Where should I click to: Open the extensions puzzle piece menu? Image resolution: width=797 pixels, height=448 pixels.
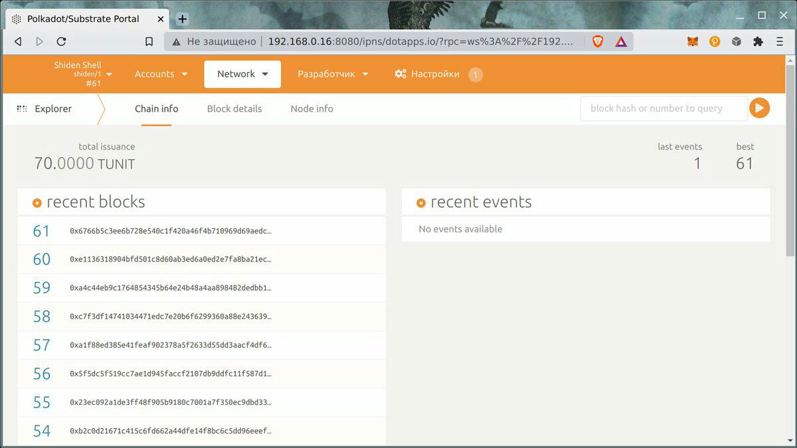(x=758, y=41)
